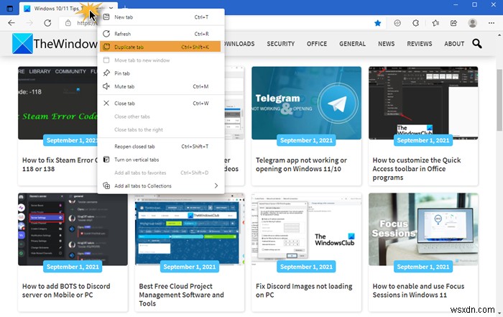Image resolution: width=503 pixels, height=317 pixels.
Task: Toggle the blue favorites star
Action: pos(377,23)
